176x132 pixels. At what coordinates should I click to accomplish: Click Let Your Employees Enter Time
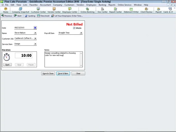67,16
